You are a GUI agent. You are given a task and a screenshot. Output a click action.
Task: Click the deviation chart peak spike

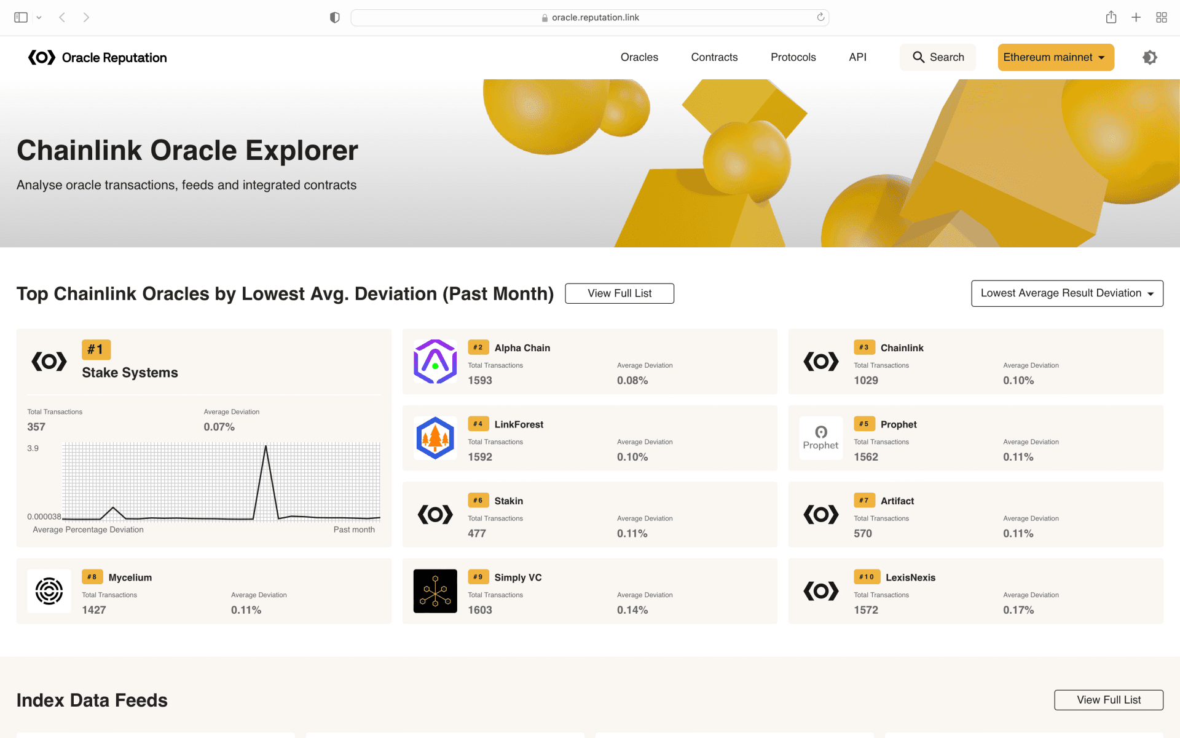[x=265, y=446]
